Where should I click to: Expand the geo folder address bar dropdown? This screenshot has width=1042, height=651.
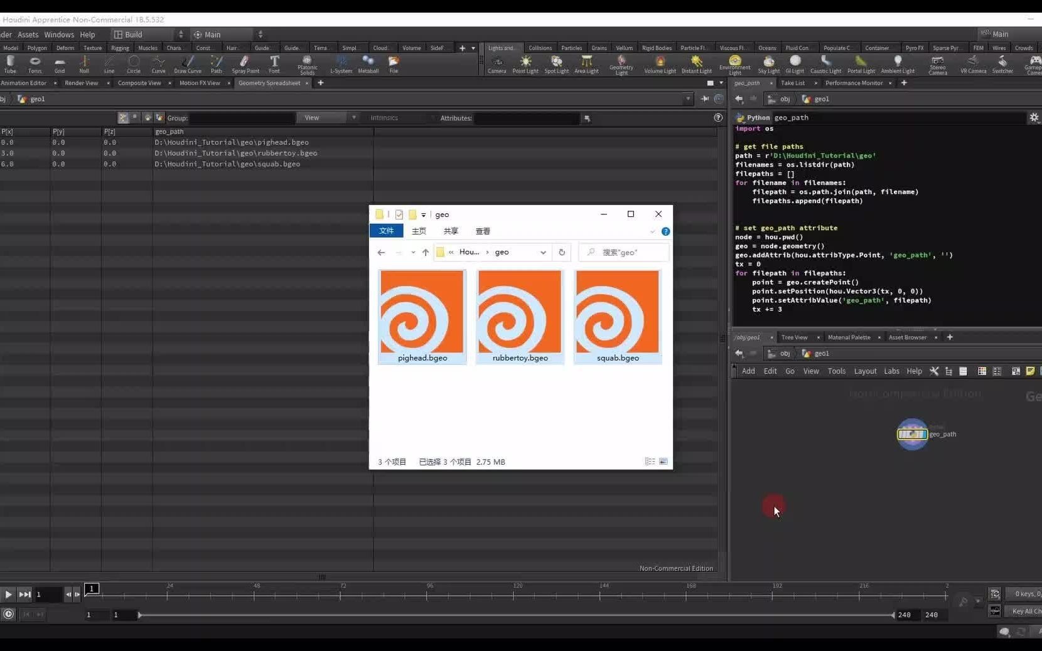542,252
